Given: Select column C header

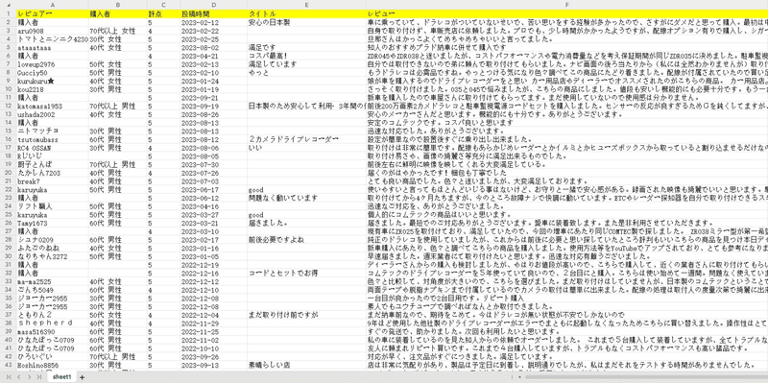Looking at the screenshot, I should coord(163,5).
